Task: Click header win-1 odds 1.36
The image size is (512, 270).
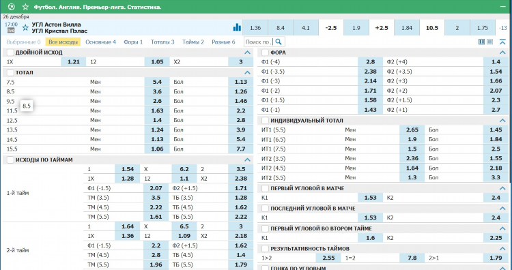Action: tap(255, 28)
